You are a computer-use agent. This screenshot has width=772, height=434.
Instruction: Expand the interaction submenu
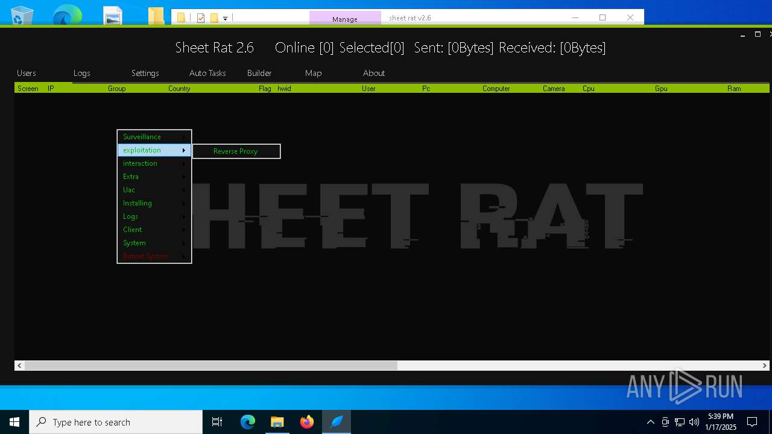click(x=154, y=163)
